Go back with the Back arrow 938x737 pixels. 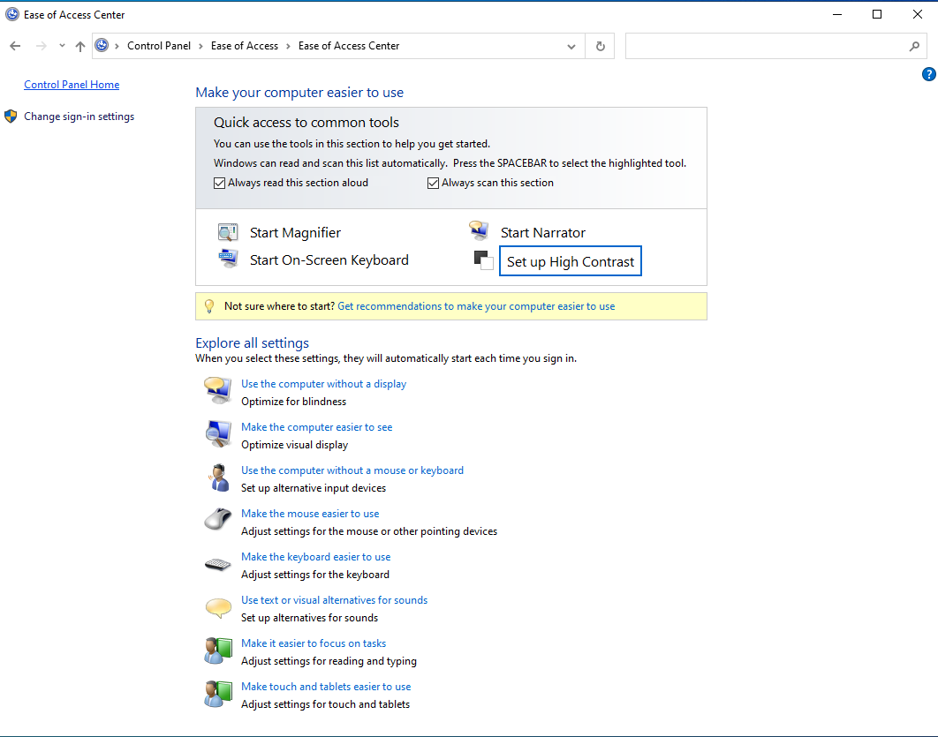16,46
